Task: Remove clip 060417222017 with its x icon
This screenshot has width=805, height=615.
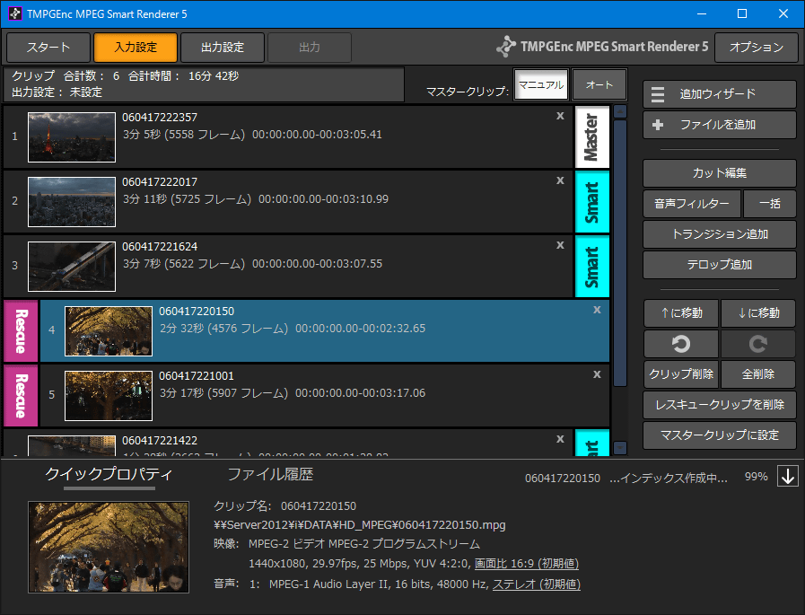Action: click(x=560, y=180)
